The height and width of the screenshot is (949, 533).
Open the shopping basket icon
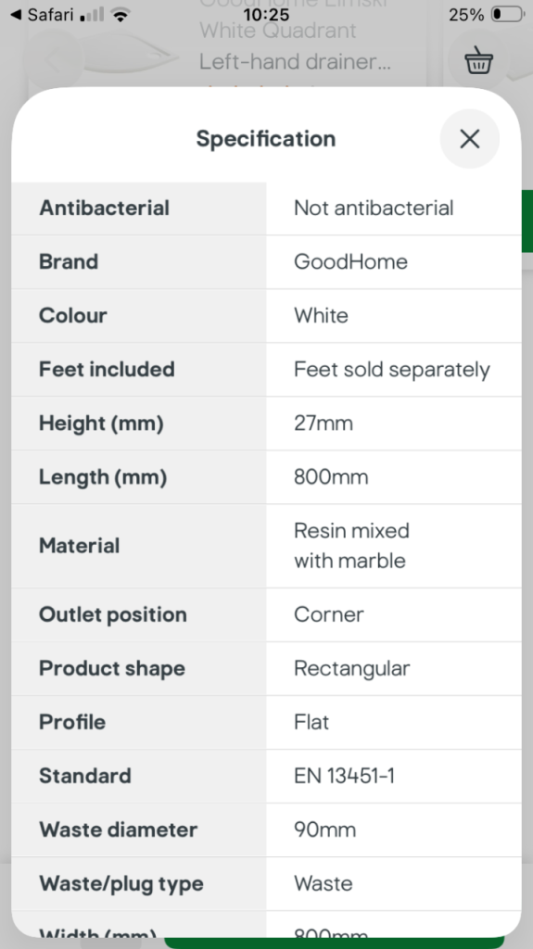pyautogui.click(x=478, y=60)
